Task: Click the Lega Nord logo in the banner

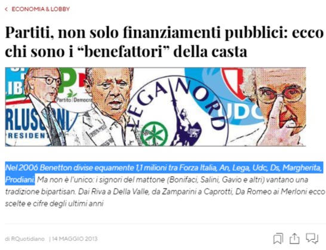Action: coord(177,112)
